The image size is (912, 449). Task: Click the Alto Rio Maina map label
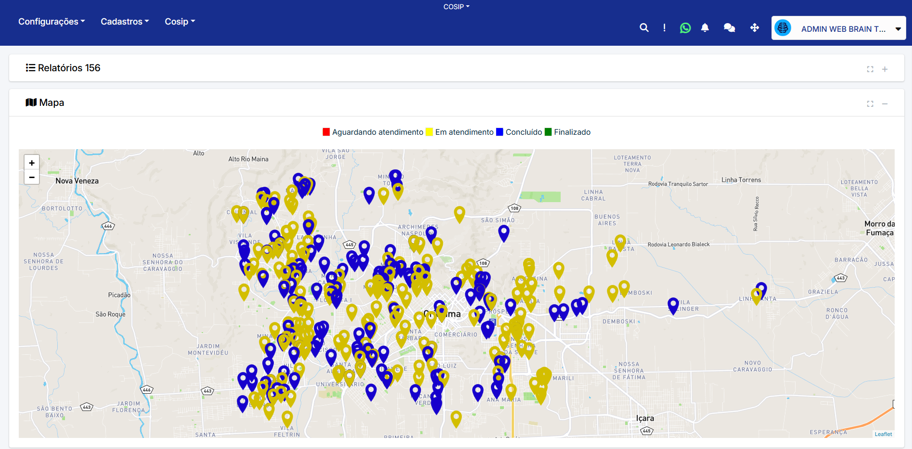pos(248,159)
